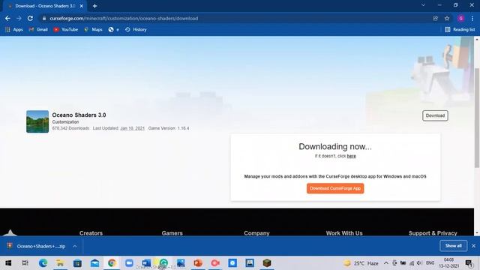Image resolution: width=480 pixels, height=270 pixels.
Task: Open the red screen recorder taskbar icon
Action: (215, 263)
